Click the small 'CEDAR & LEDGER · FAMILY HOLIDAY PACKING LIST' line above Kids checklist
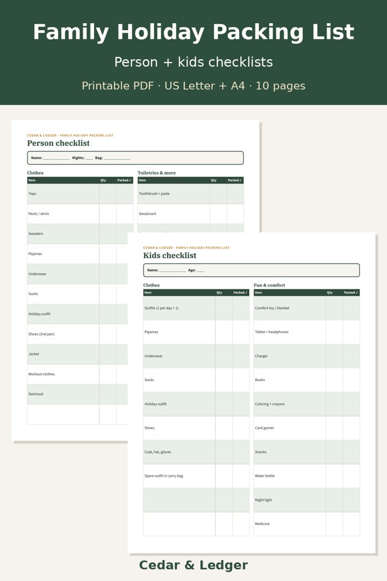Image resolution: width=387 pixels, height=581 pixels. 186,248
